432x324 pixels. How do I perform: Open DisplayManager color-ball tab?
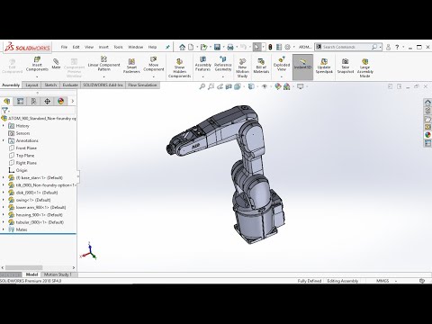[60, 102]
